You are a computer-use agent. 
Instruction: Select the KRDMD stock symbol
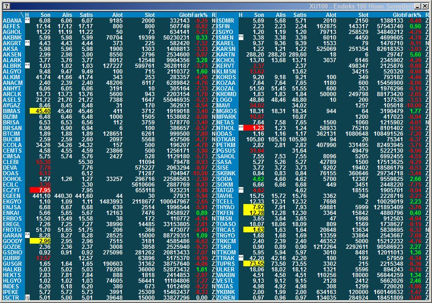pyautogui.click(x=226, y=94)
